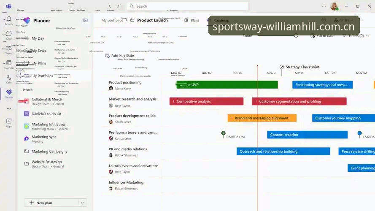
Task: Click the Microsoft Teams logo
Action: point(8,6)
